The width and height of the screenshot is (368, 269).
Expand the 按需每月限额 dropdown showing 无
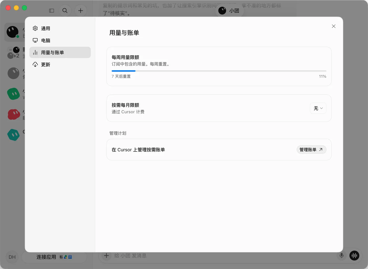(318, 108)
